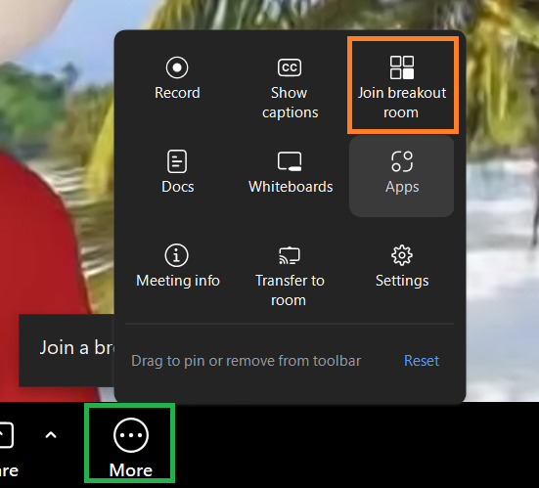Viewport: 539px width, 488px height.
Task: Click the More toolbar button
Action: 131,447
